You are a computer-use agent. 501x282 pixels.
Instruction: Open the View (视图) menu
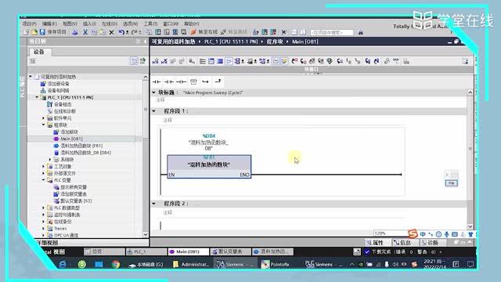[x=70, y=23]
